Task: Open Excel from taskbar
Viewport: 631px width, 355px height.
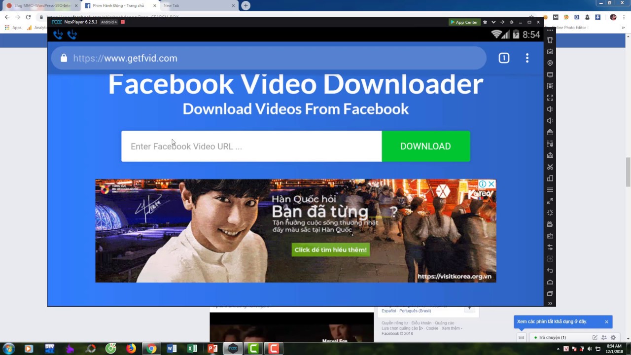Action: point(192,349)
